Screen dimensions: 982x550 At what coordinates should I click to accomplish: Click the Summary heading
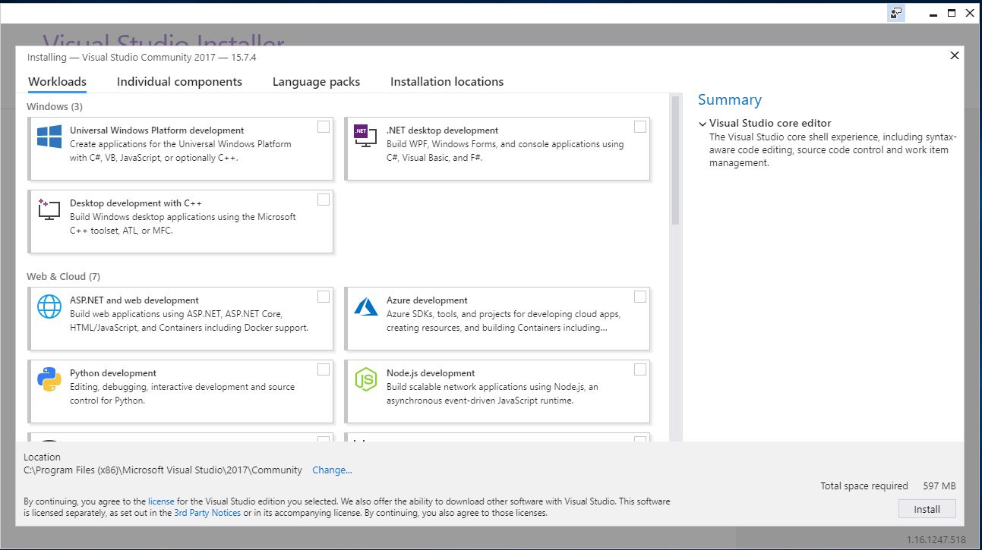coord(729,100)
